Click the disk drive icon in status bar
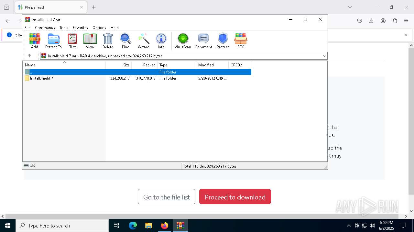Viewport: 414px width, 232px height. [x=26, y=166]
